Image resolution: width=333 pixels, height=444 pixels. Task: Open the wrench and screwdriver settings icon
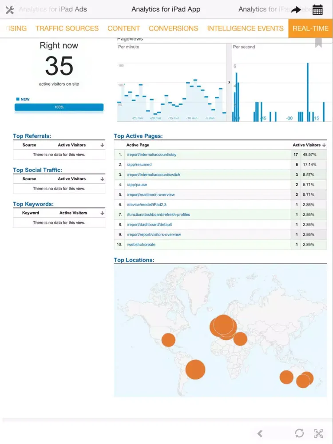(10, 10)
